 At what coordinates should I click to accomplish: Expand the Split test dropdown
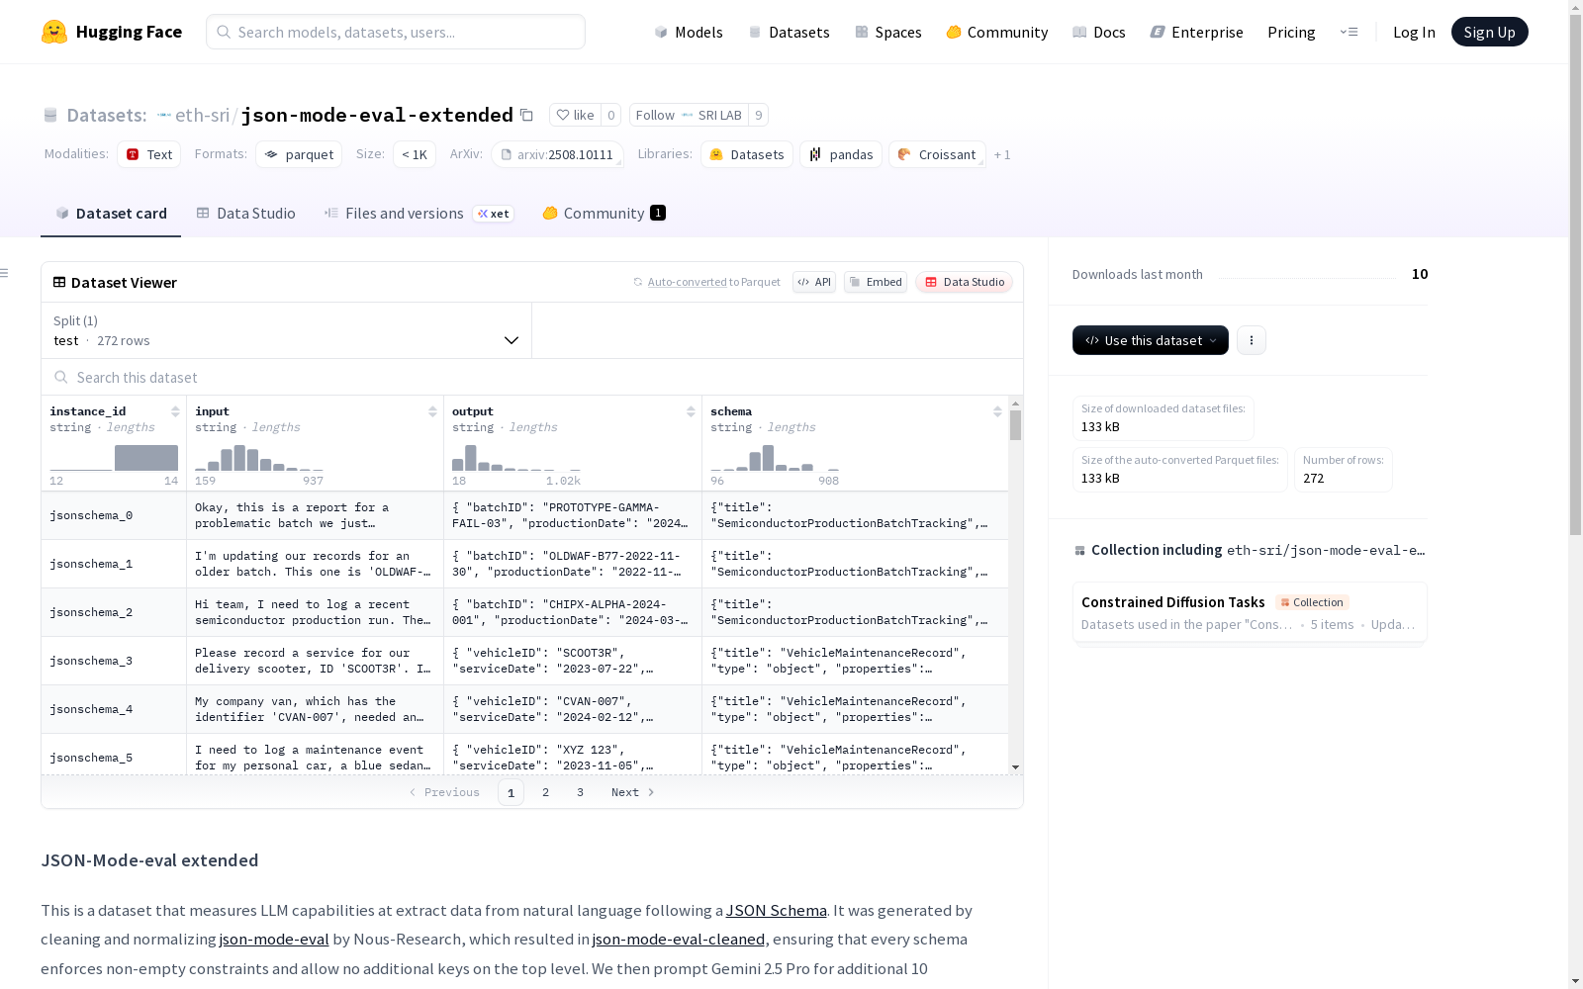(287, 330)
